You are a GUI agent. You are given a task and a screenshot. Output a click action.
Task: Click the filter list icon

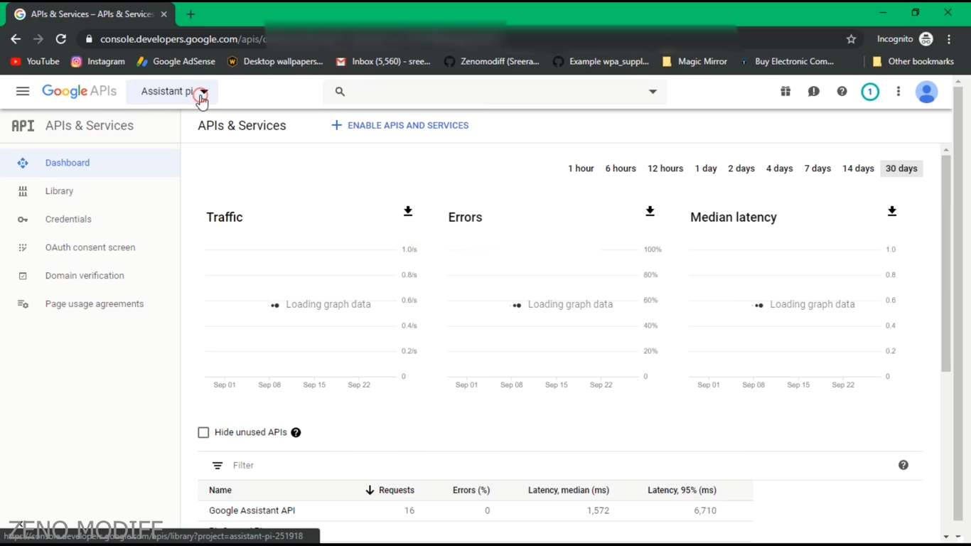click(x=218, y=466)
